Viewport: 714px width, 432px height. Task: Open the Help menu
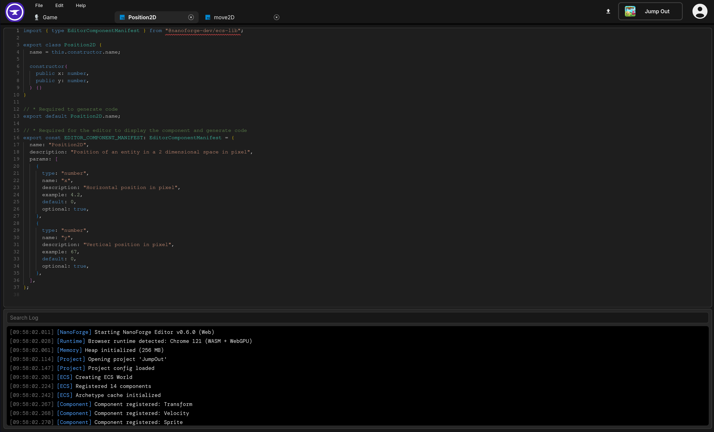[x=81, y=5]
